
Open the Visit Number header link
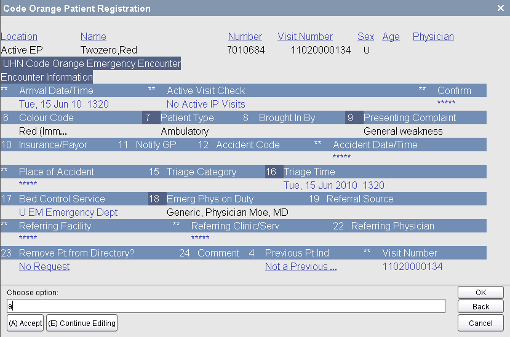tap(305, 37)
